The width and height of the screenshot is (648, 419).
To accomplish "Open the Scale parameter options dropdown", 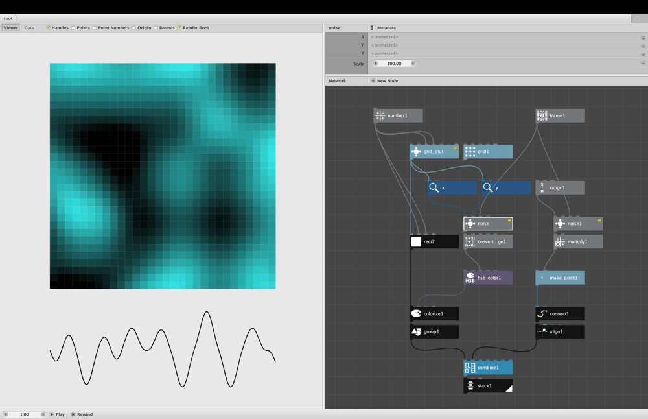I will point(643,64).
